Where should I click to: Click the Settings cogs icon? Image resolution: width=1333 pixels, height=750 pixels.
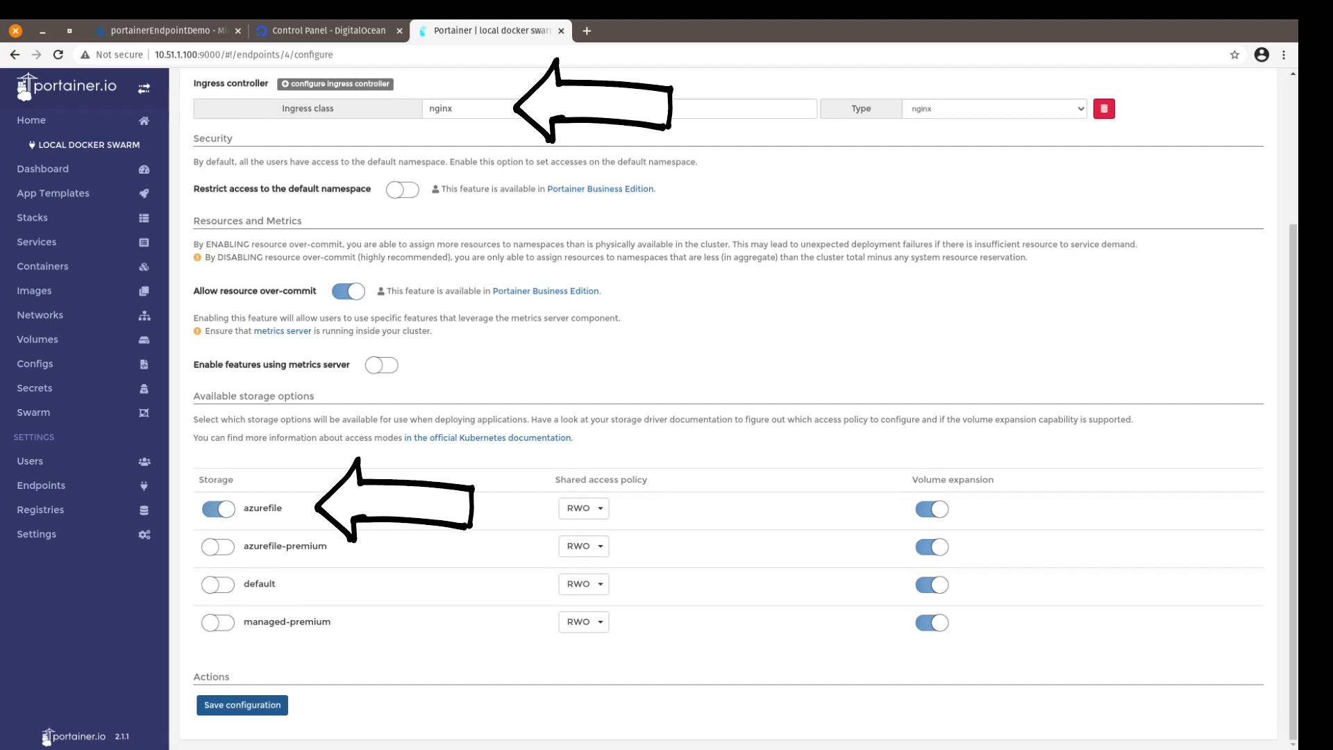(x=144, y=534)
